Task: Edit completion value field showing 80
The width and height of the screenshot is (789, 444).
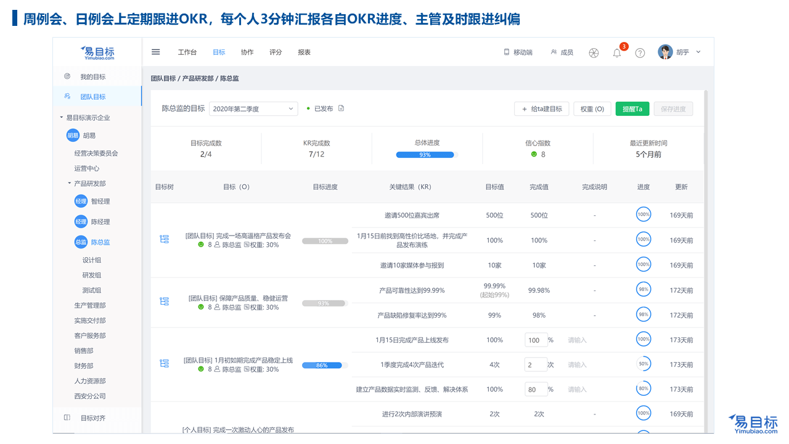Action: point(536,389)
